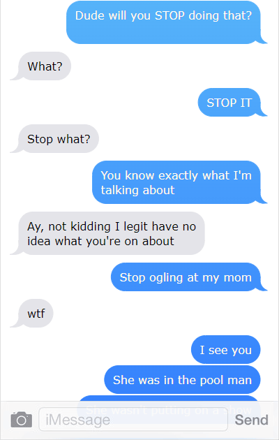Tap the Send button

pyautogui.click(x=251, y=420)
